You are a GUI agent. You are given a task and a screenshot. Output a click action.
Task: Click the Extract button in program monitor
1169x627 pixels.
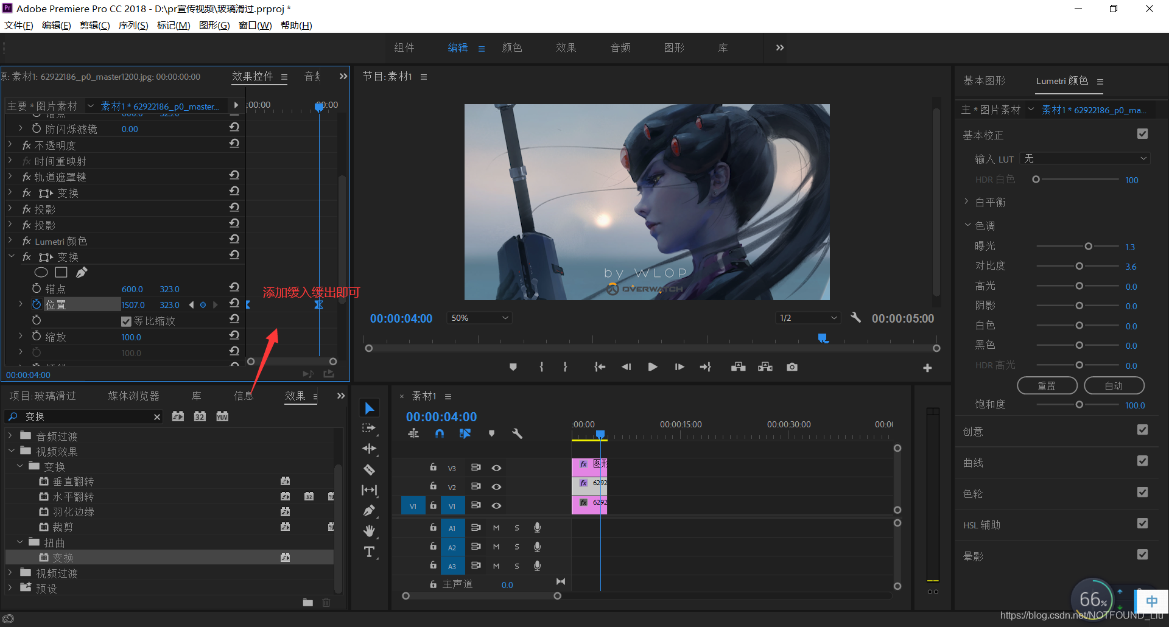click(765, 367)
